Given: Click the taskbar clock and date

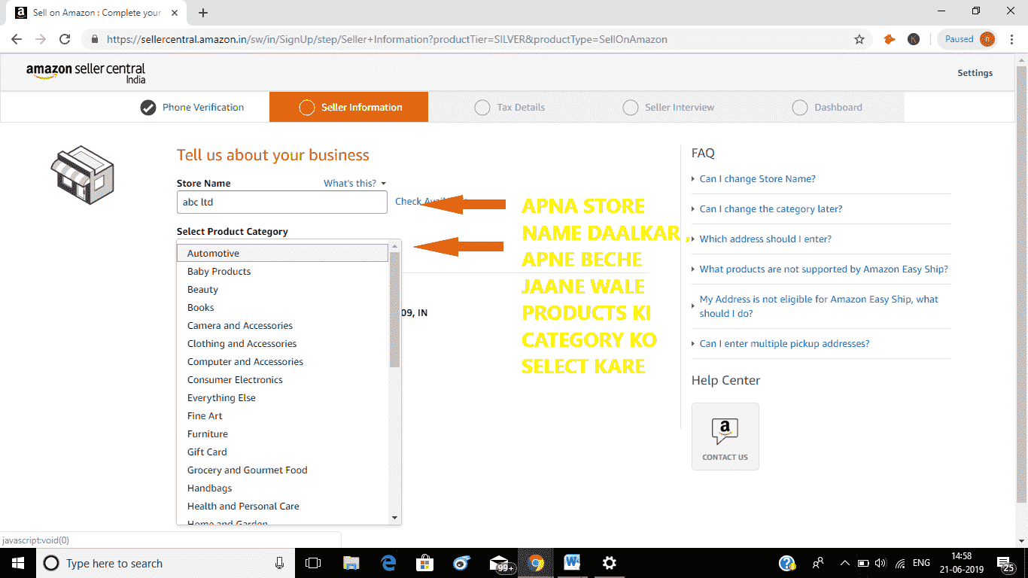Looking at the screenshot, I should (x=960, y=563).
